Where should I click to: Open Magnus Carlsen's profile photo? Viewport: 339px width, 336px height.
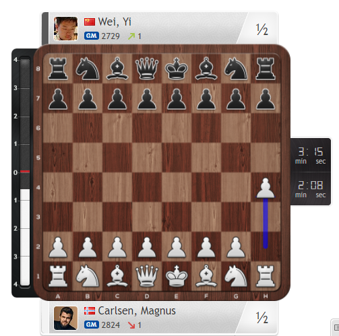point(65,318)
